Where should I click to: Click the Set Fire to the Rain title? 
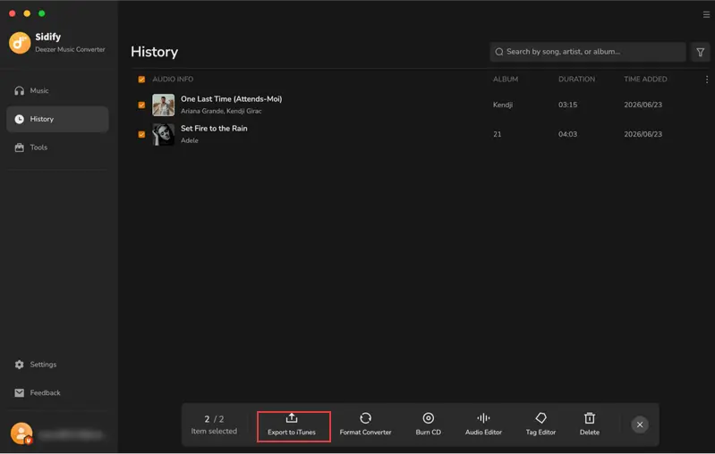pos(214,129)
